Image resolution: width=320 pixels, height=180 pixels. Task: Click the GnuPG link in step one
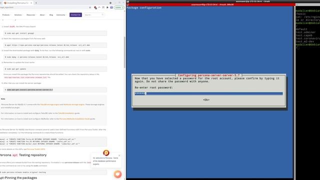(x=12, y=26)
